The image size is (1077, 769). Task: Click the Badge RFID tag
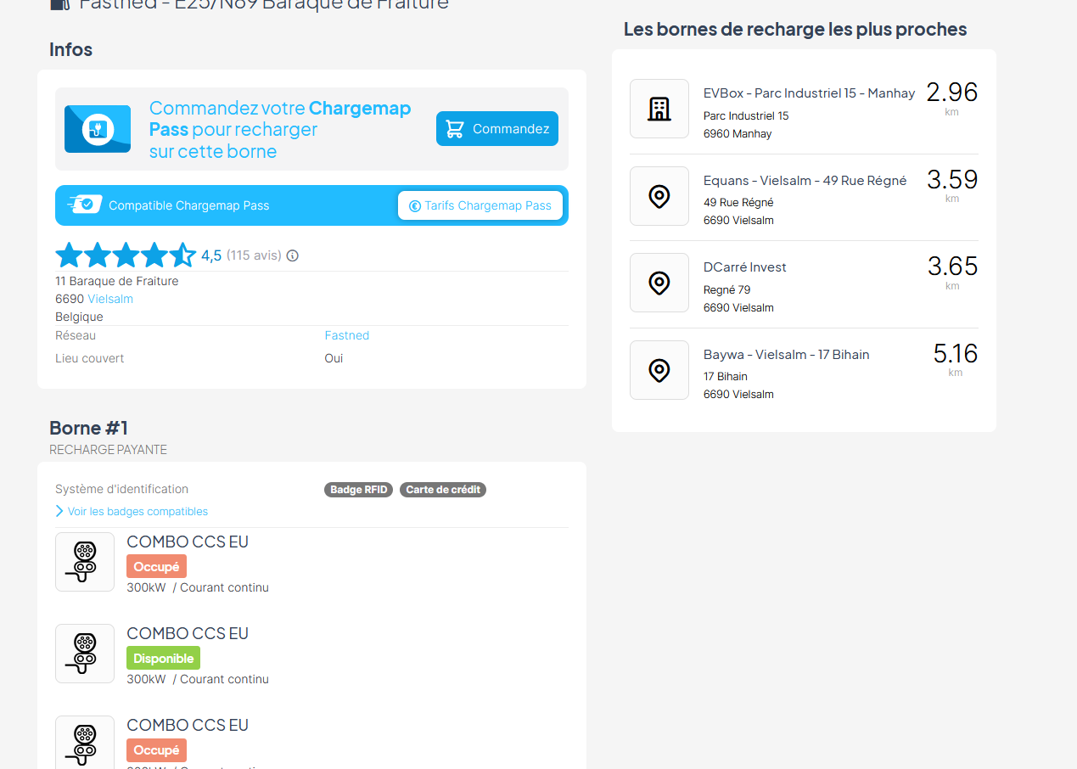click(x=358, y=490)
